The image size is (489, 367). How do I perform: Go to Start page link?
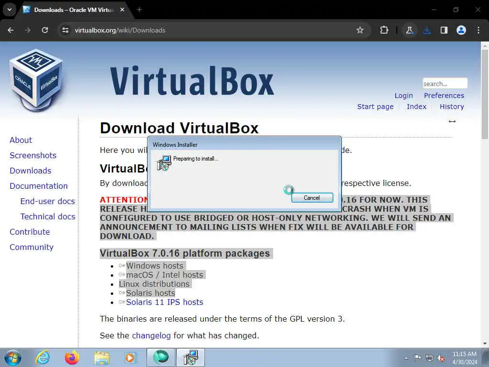pos(375,107)
